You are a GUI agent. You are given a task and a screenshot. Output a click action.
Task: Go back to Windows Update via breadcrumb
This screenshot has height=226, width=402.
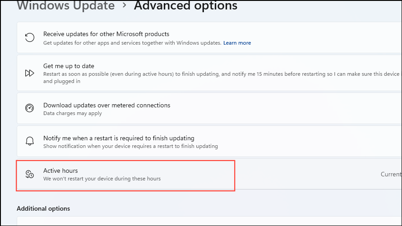coord(66,6)
